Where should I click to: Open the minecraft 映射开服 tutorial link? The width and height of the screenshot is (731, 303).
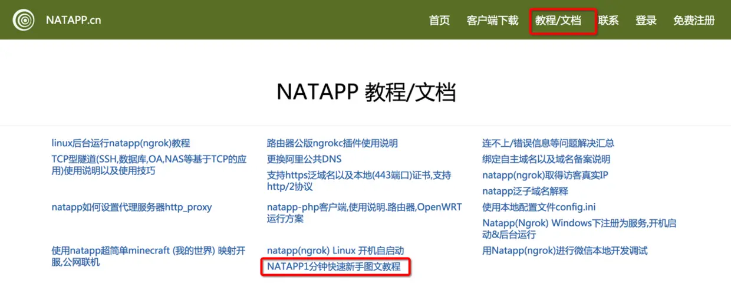[x=149, y=256]
